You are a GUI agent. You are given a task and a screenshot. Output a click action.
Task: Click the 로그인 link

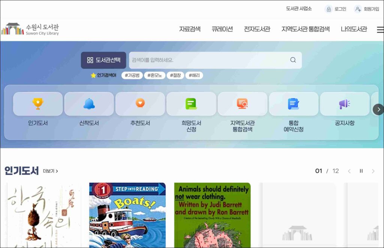(x=336, y=9)
